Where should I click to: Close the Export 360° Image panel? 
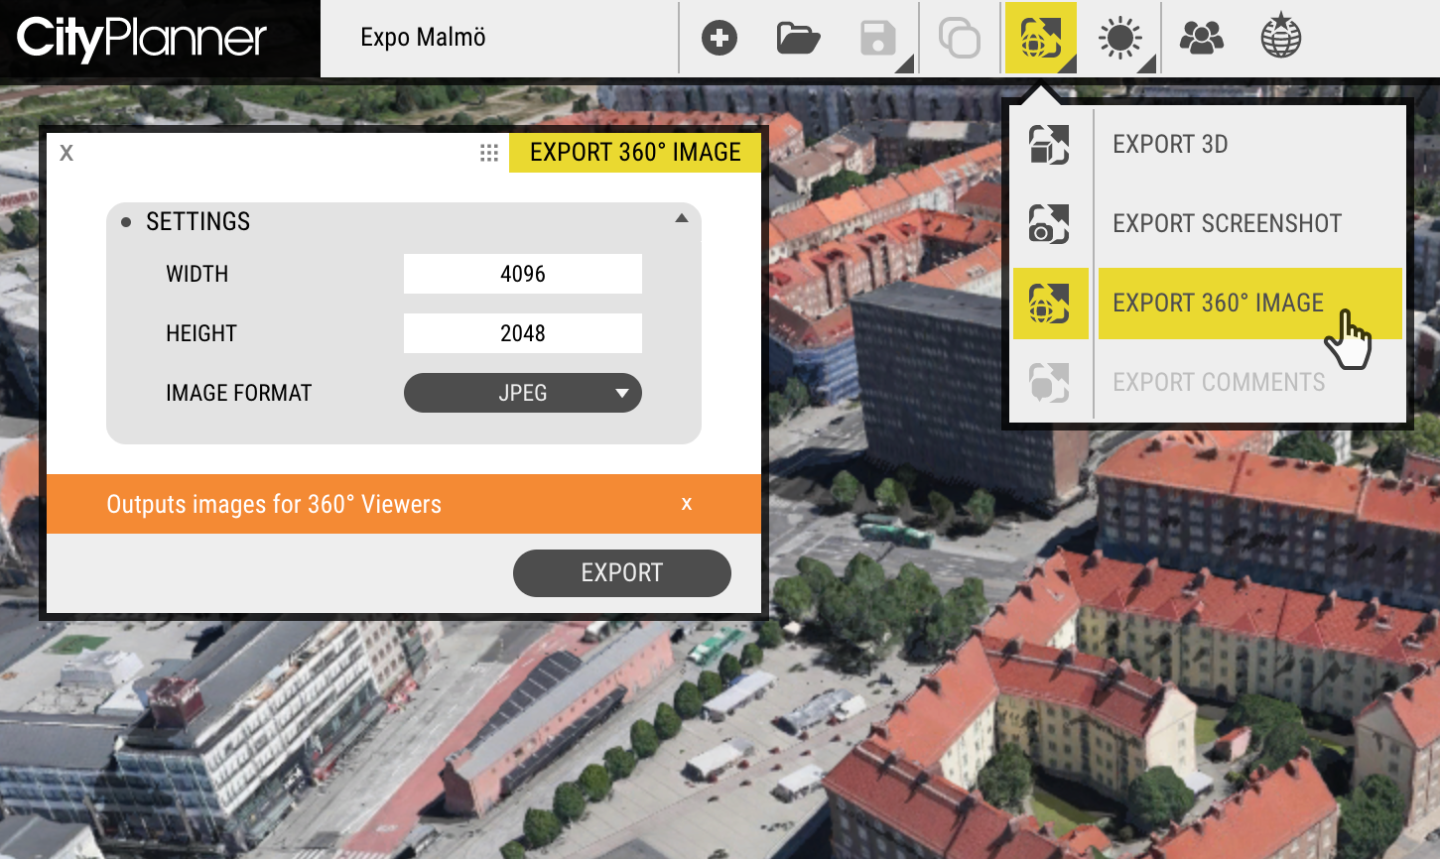(66, 153)
